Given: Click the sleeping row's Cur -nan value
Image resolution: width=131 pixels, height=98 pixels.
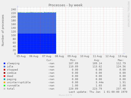Looking at the screenshot, I should (x=51, y=63).
